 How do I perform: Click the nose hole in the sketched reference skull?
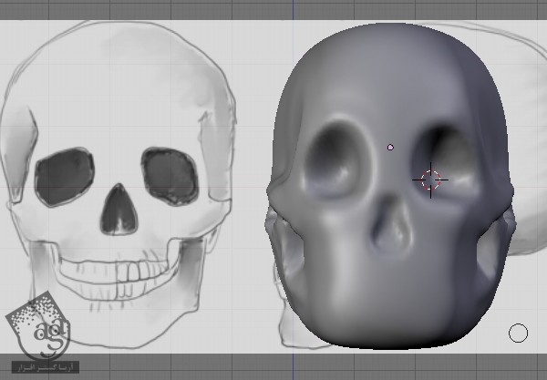[x=119, y=210]
